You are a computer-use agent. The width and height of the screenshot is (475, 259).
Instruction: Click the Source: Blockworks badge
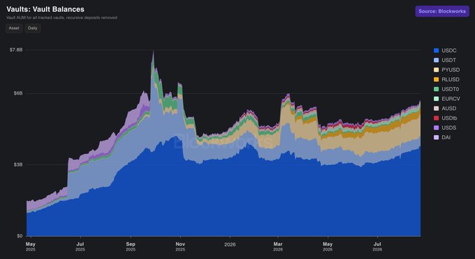442,11
